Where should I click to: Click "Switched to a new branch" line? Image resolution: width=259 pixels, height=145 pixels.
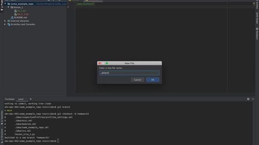pyautogui.click(x=27, y=138)
